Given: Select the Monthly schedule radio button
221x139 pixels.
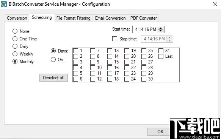Looking at the screenshot, I should [x=15, y=61].
